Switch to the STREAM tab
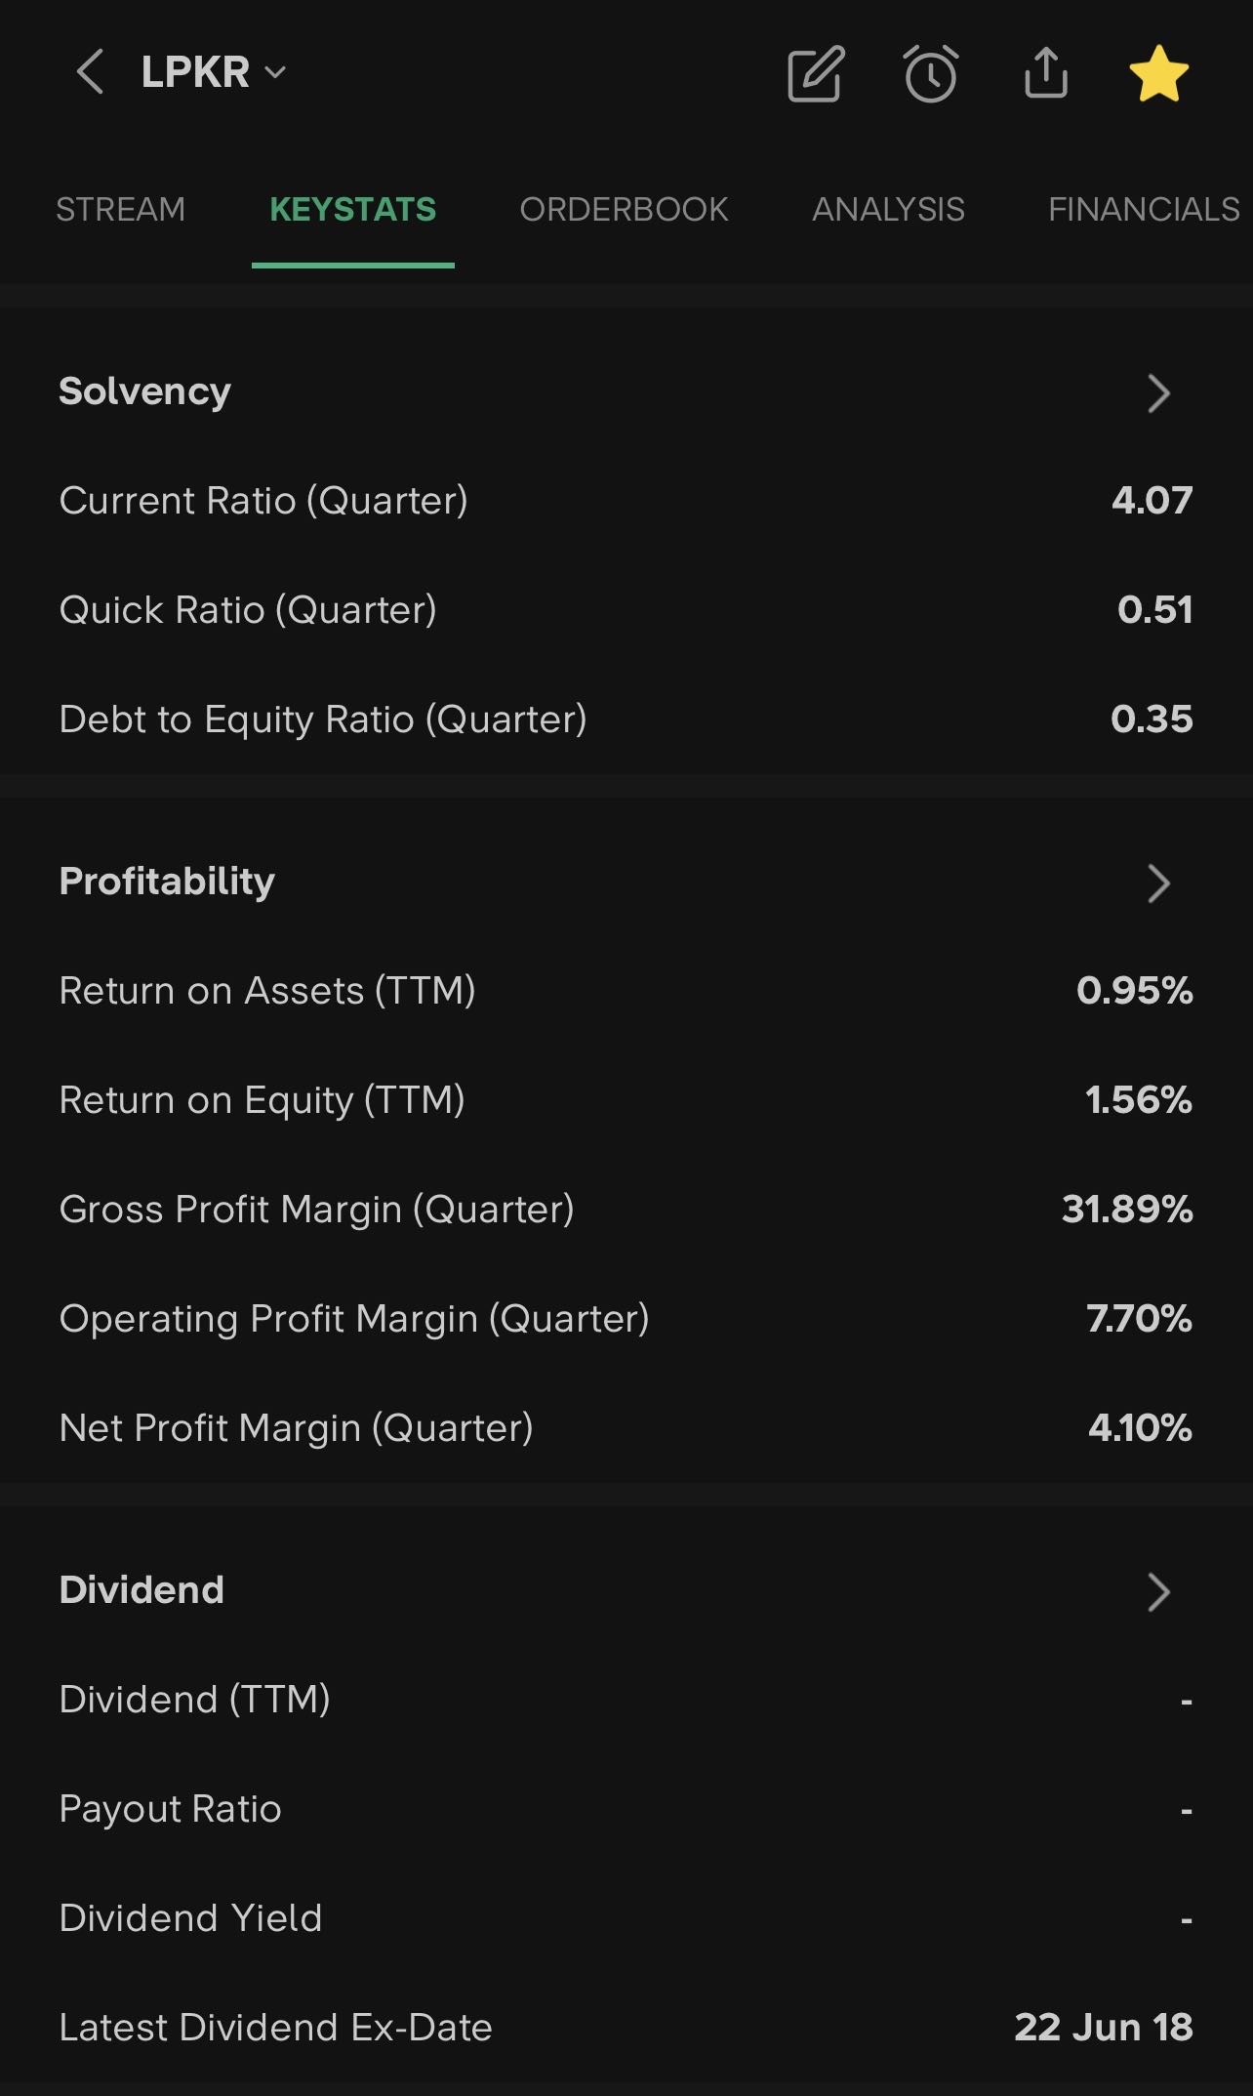 click(120, 209)
